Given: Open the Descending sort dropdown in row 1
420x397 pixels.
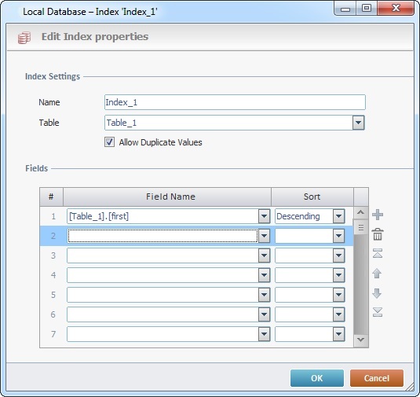Looking at the screenshot, I should (x=338, y=216).
